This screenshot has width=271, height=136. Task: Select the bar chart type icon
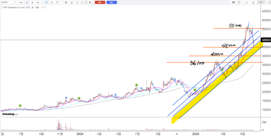[57, 2]
